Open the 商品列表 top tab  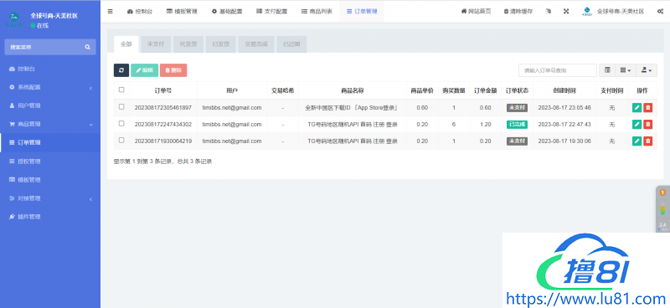tap(317, 12)
